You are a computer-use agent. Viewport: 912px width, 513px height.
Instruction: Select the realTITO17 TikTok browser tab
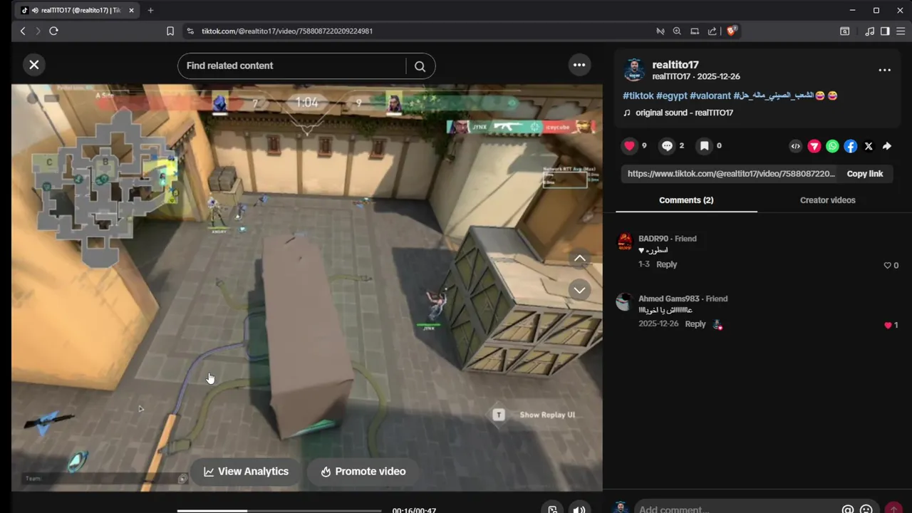(76, 10)
